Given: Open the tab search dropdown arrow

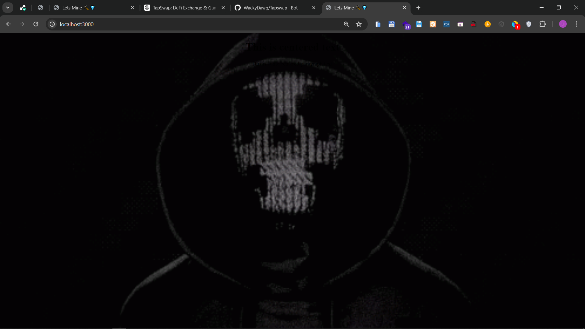Looking at the screenshot, I should 8,8.
